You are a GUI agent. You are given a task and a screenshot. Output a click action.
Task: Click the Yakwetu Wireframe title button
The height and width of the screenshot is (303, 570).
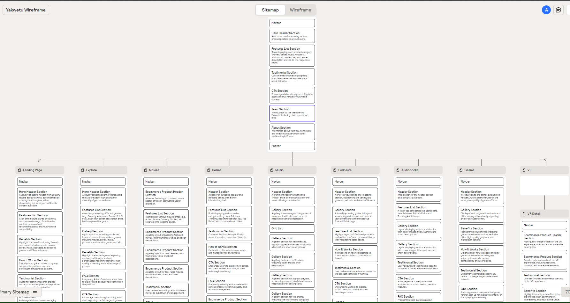point(26,10)
